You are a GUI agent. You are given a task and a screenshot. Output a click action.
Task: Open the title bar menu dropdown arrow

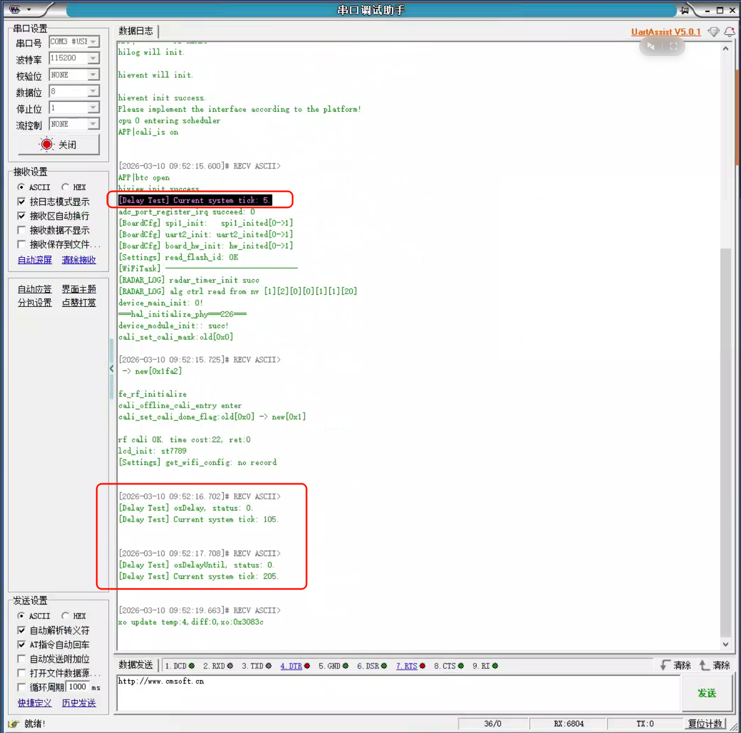29,10
